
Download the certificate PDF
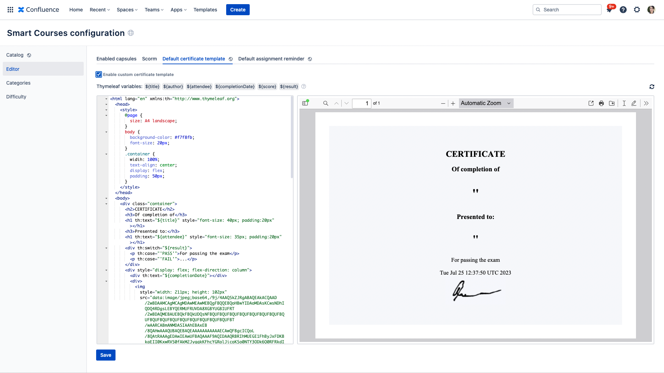click(612, 103)
